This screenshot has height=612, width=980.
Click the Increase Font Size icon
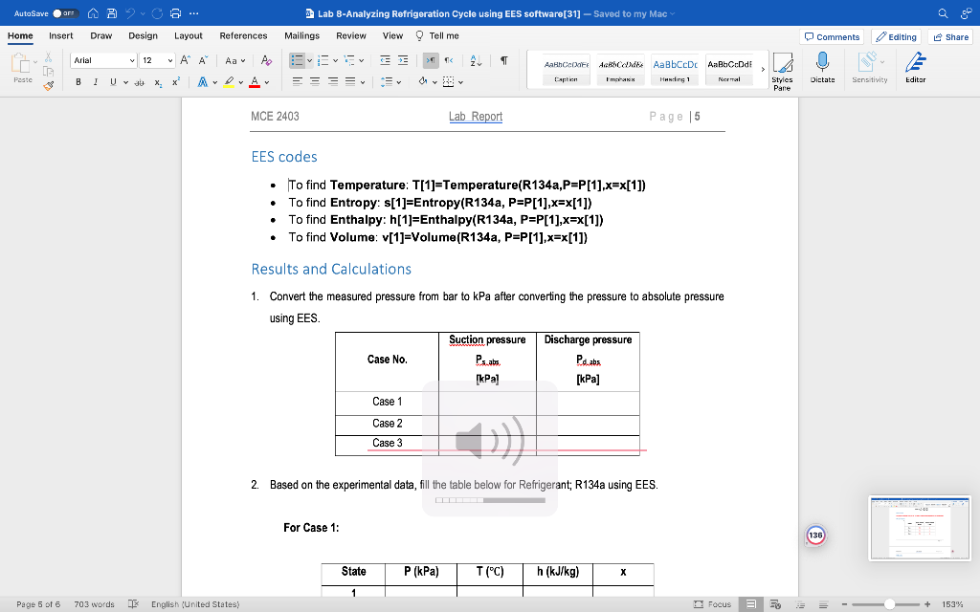pyautogui.click(x=185, y=60)
